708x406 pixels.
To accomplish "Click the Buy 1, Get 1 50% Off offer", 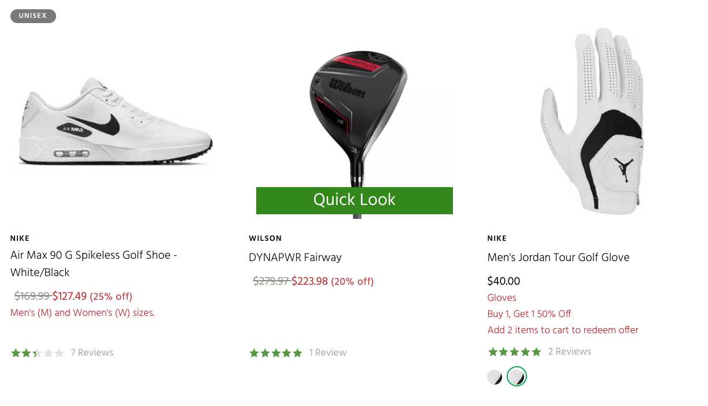I will point(529,314).
